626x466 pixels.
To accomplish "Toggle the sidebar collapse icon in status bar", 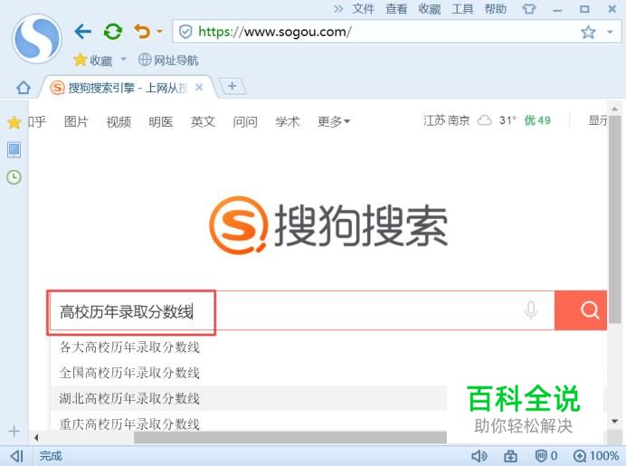I will [17, 456].
